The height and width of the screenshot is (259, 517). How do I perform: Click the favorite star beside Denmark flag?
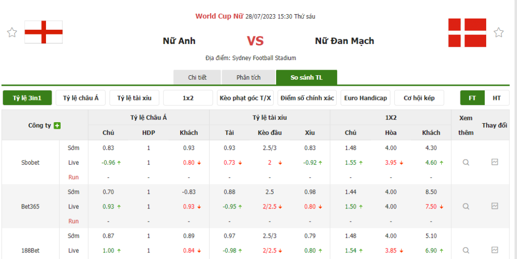click(x=499, y=33)
